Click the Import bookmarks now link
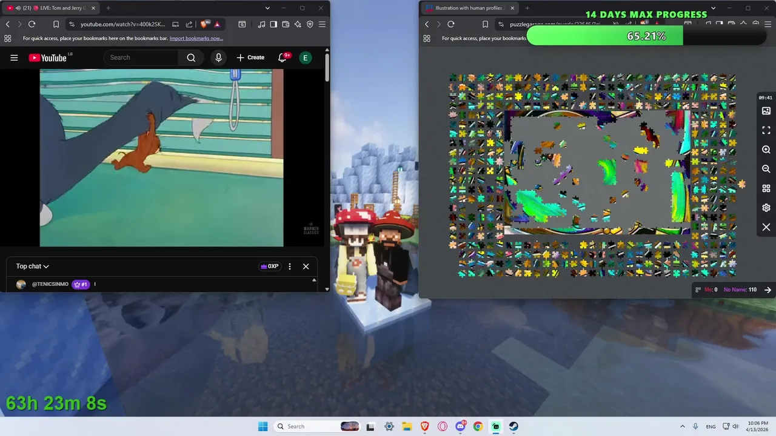The height and width of the screenshot is (436, 776). (x=196, y=38)
